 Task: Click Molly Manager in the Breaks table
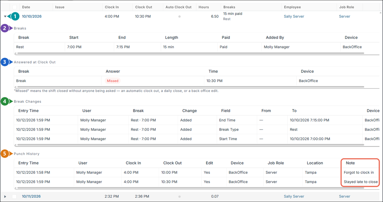277,47
